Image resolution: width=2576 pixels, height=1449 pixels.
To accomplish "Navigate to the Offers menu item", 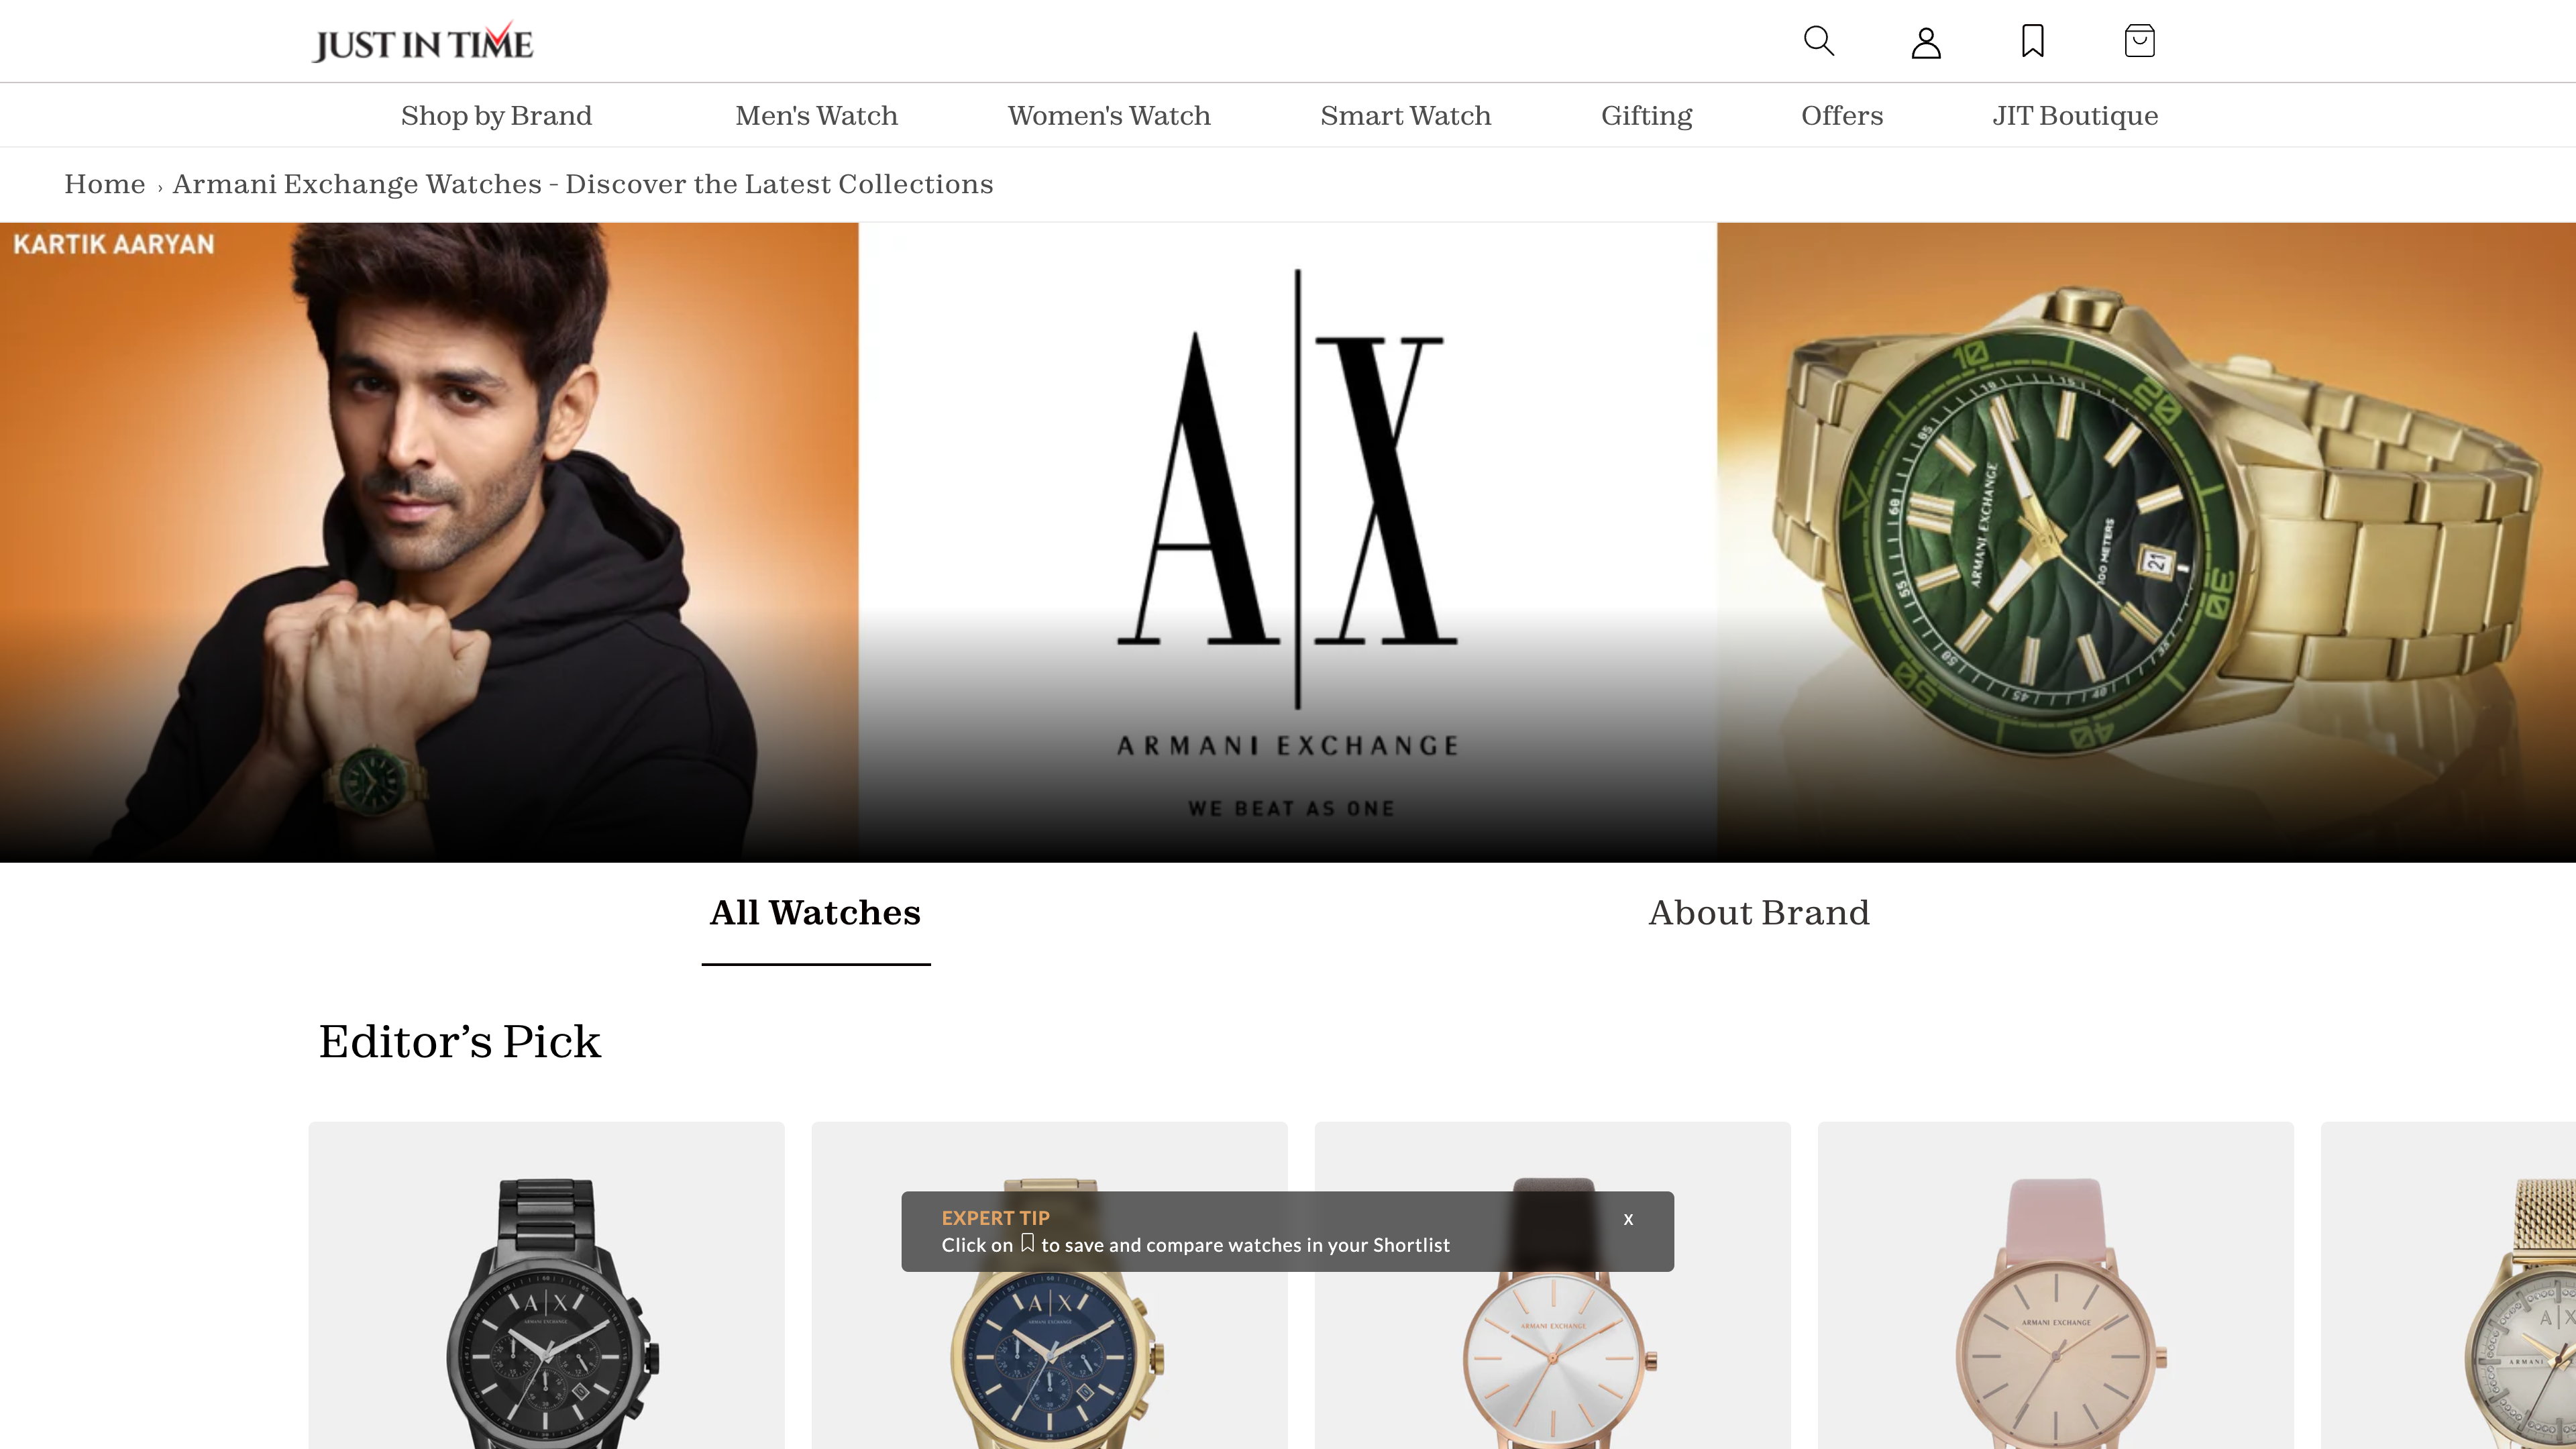I will tap(1841, 115).
